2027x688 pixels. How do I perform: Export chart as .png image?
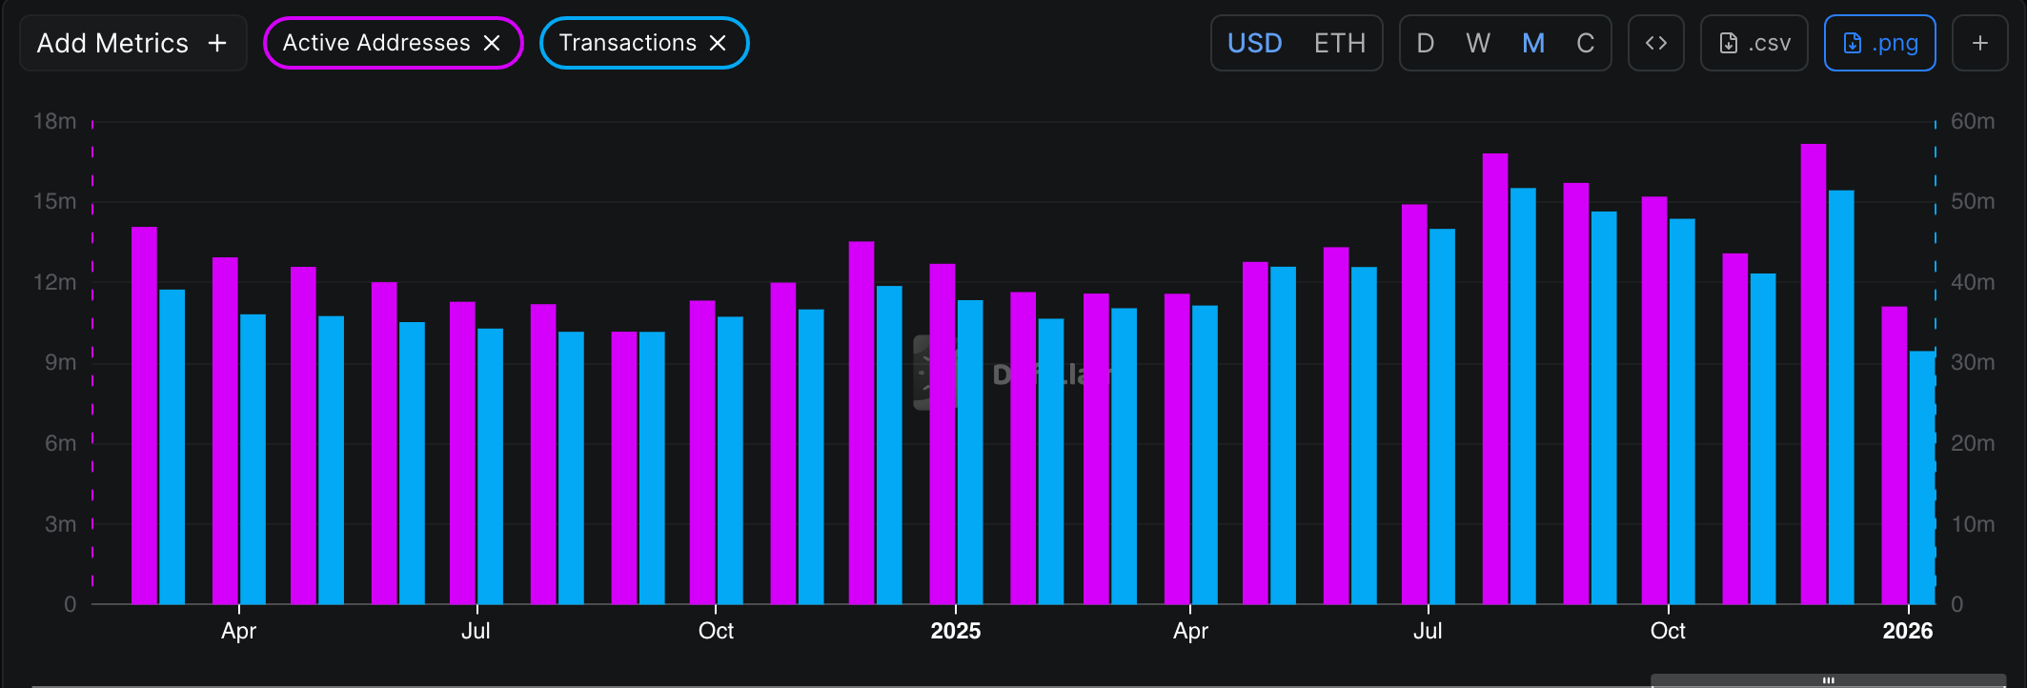click(x=1879, y=43)
